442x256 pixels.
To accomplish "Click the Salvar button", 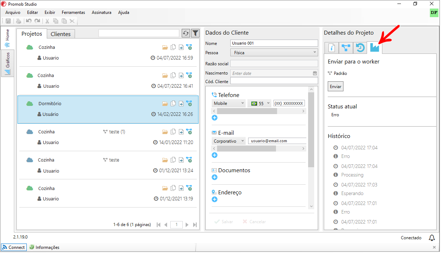I will coord(224,221).
